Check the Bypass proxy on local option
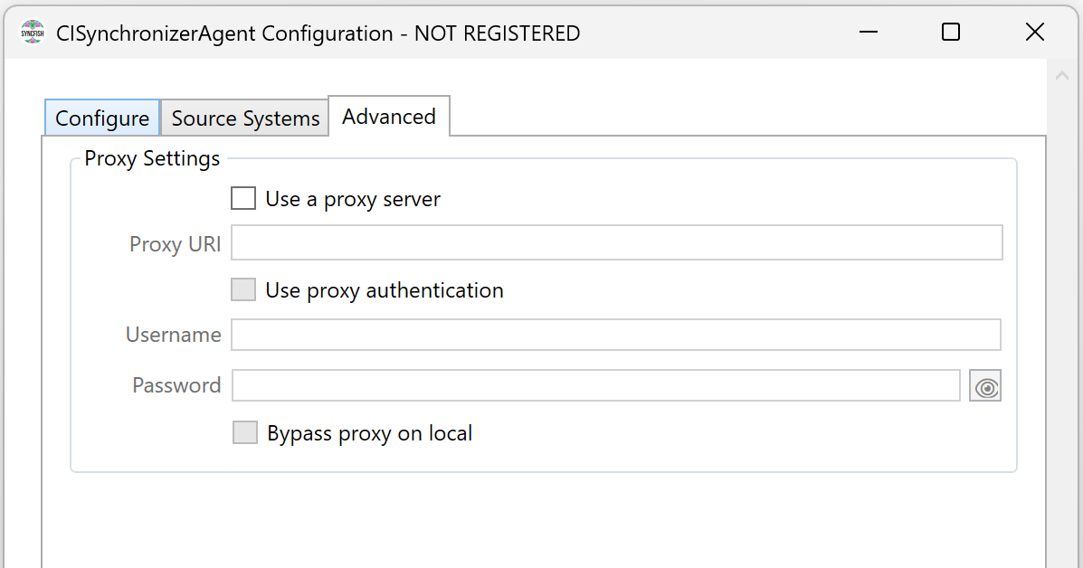Screen dimensions: 1083x568 (244, 432)
